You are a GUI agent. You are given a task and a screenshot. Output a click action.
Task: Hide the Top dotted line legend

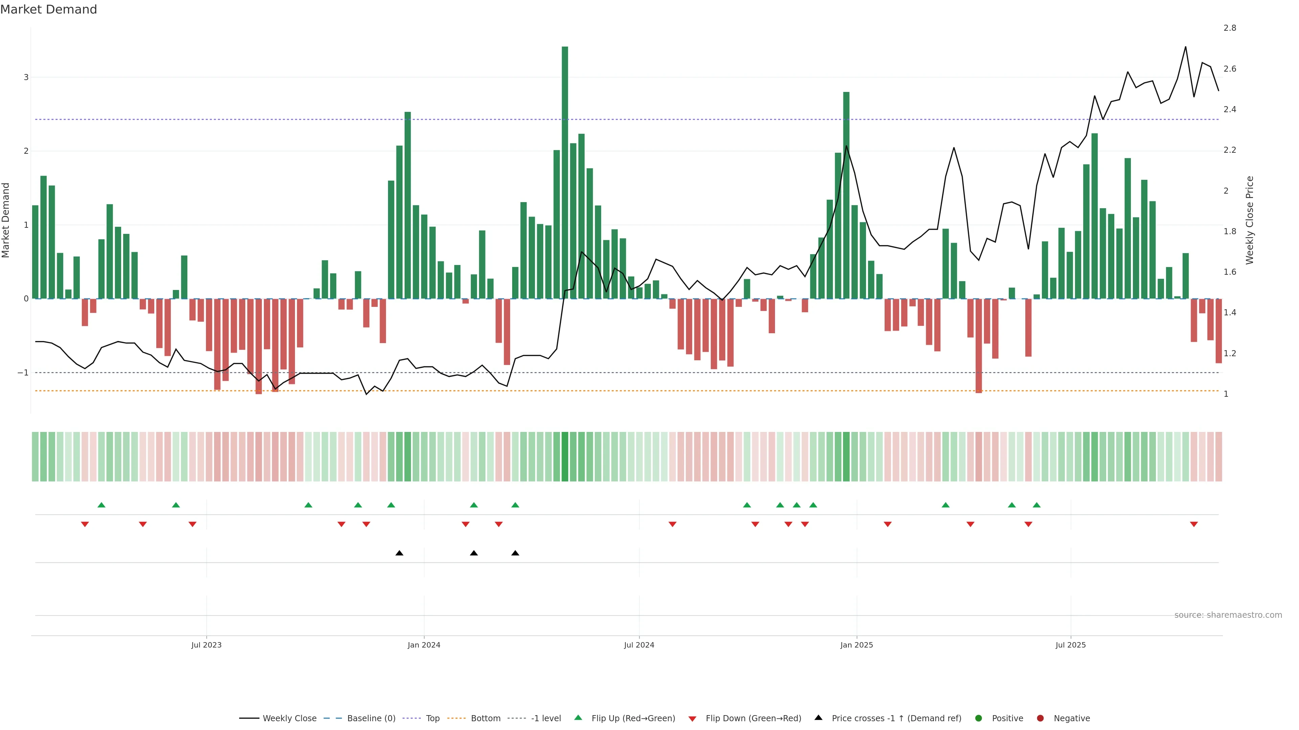[432, 719]
